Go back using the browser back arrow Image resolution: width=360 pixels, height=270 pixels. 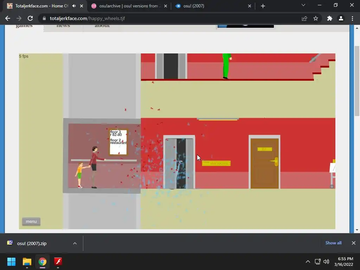click(8, 18)
